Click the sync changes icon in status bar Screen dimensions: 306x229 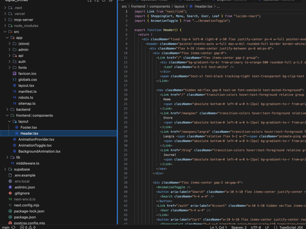(13, 227)
